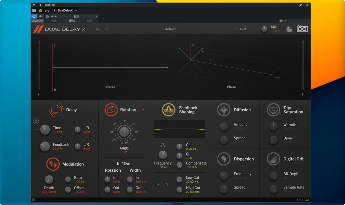345x205 pixels.
Task: Toggle the 自动化:关 automation button
Action: (x=37, y=21)
